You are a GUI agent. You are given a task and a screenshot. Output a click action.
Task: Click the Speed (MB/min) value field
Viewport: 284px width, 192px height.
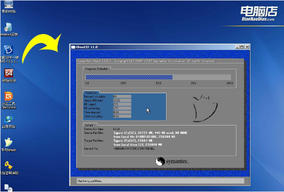[x=122, y=100]
